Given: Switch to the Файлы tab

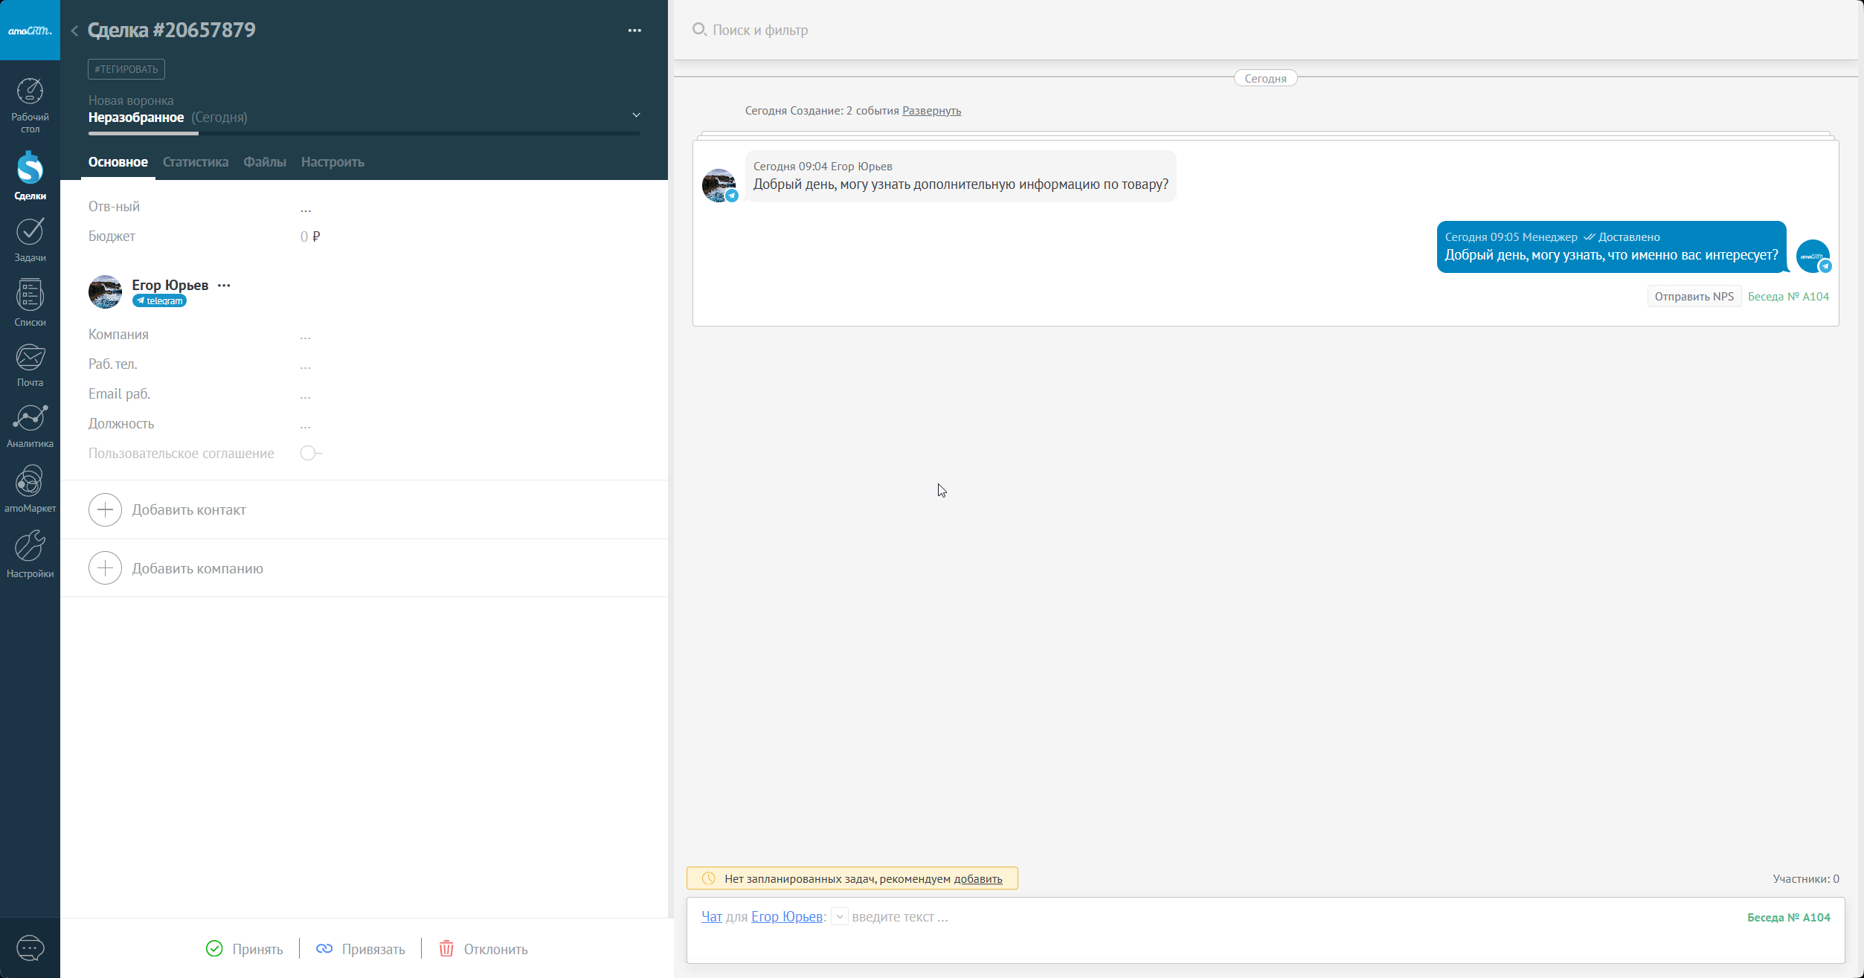Looking at the screenshot, I should [x=264, y=162].
